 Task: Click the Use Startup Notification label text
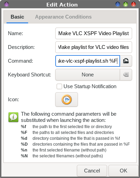point(90,86)
